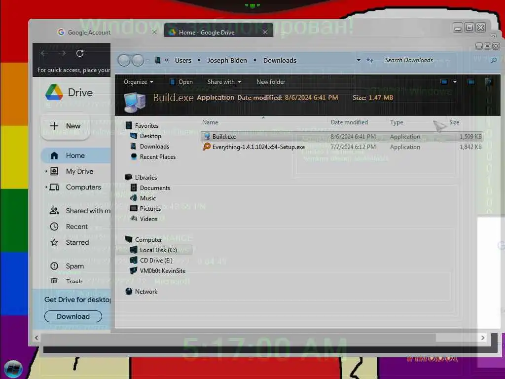The height and width of the screenshot is (379, 505).
Task: Open the view options dropdown arrow
Action: click(x=455, y=82)
